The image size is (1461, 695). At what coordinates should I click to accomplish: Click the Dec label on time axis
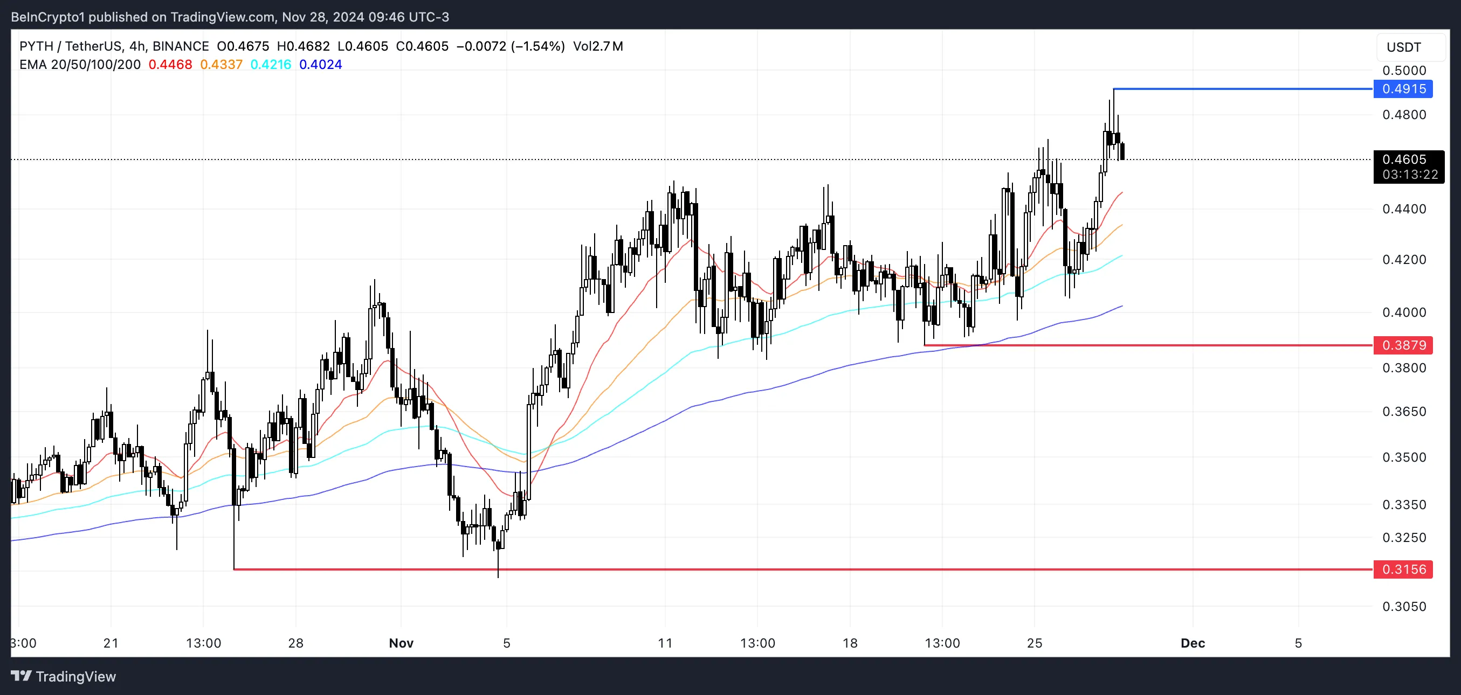[x=1192, y=643]
